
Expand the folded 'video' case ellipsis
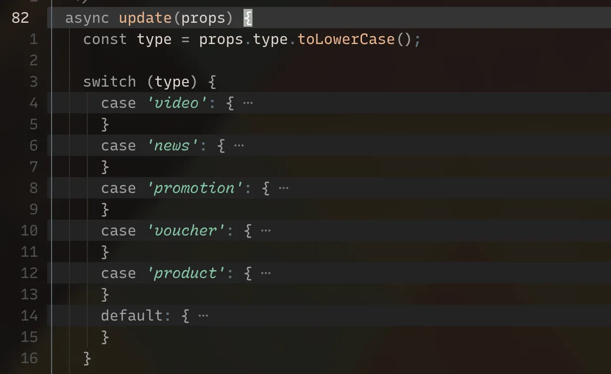pyautogui.click(x=248, y=103)
